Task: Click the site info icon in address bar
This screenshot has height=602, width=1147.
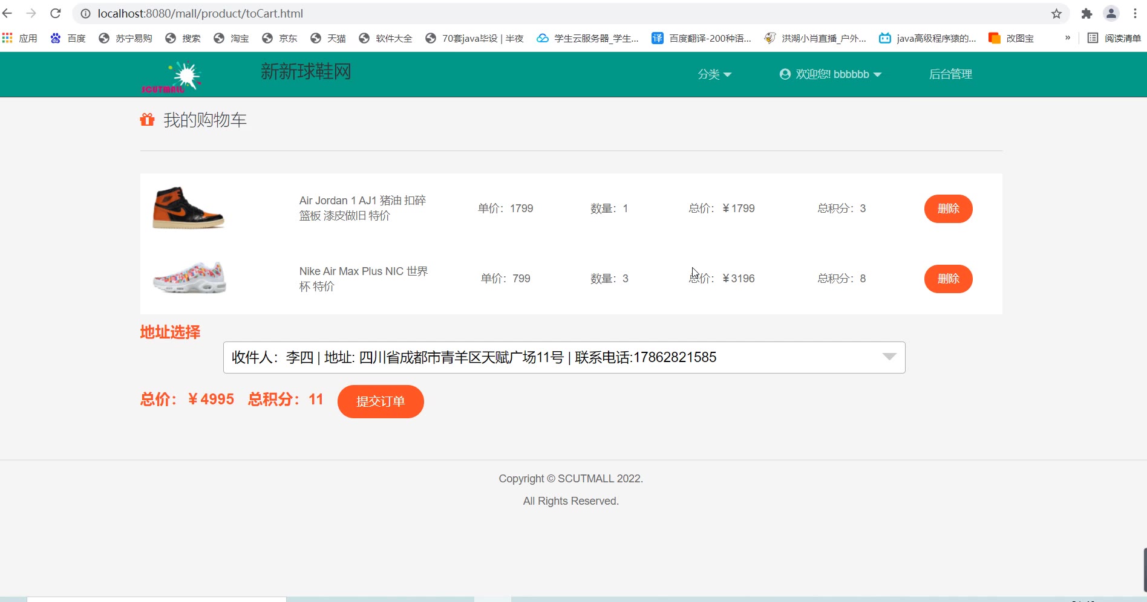Action: click(x=85, y=13)
